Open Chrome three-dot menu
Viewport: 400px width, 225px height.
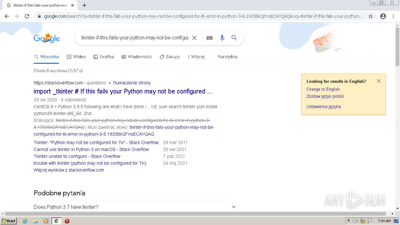tap(393, 16)
